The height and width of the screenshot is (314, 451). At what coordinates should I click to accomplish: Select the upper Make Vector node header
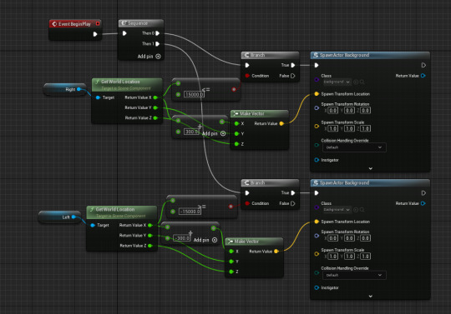[260, 113]
